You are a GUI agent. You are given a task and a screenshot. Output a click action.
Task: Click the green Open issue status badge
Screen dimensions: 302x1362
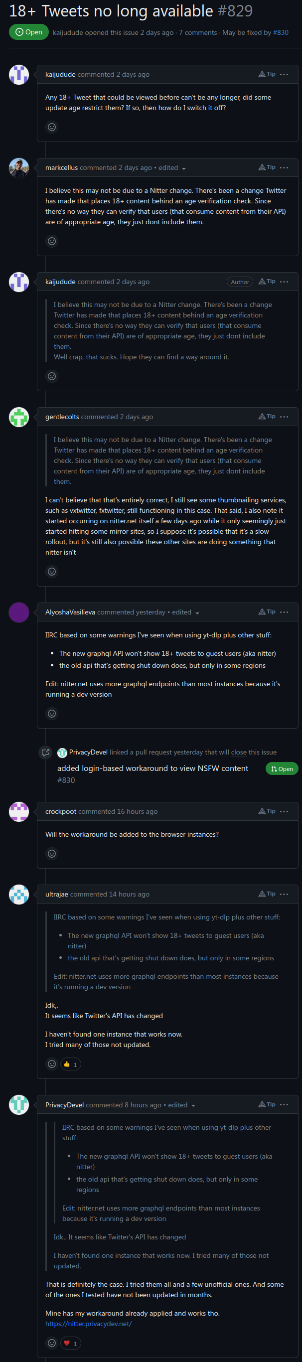(x=28, y=32)
